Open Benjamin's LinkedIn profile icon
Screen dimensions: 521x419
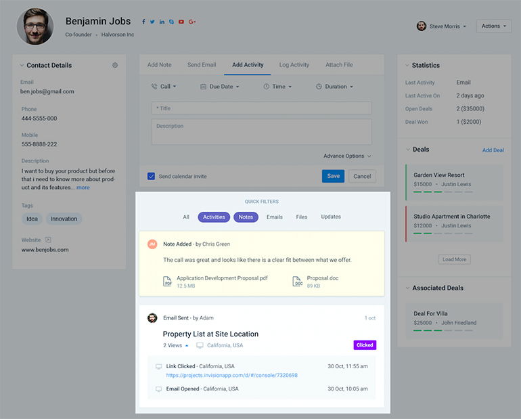click(x=162, y=22)
